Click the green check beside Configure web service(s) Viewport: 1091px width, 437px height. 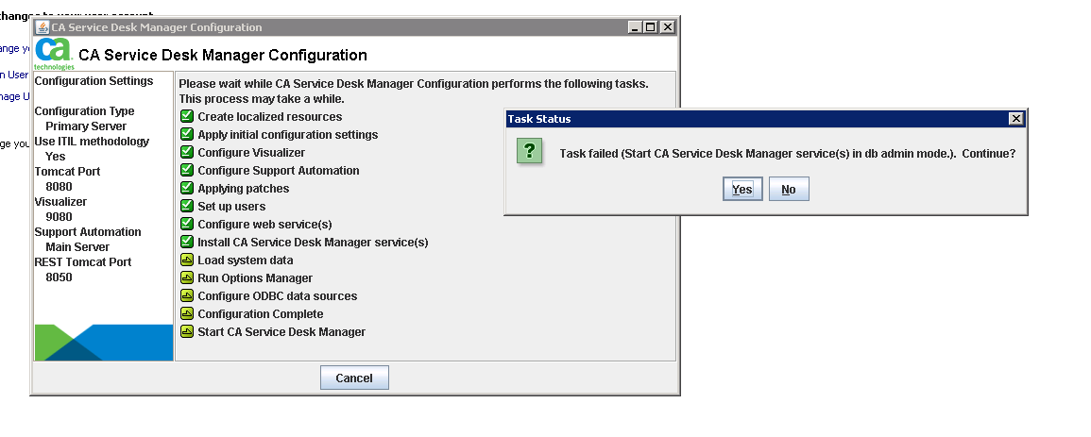click(186, 224)
